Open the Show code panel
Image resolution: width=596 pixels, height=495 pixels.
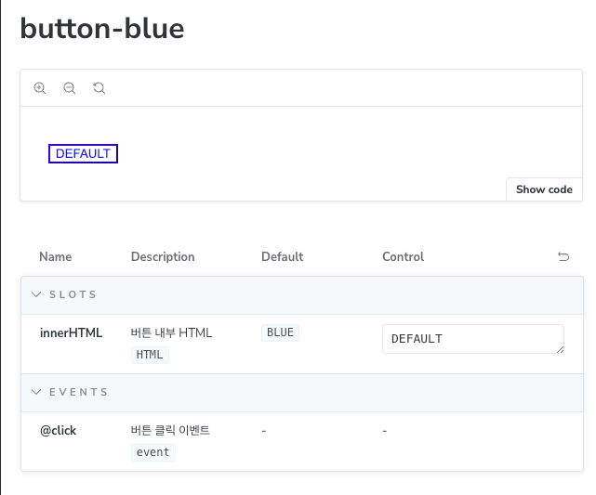pyautogui.click(x=544, y=189)
